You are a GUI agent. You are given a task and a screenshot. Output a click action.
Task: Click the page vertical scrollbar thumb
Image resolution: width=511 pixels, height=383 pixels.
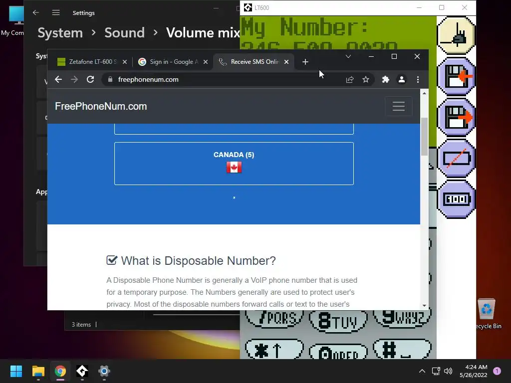coord(424,136)
